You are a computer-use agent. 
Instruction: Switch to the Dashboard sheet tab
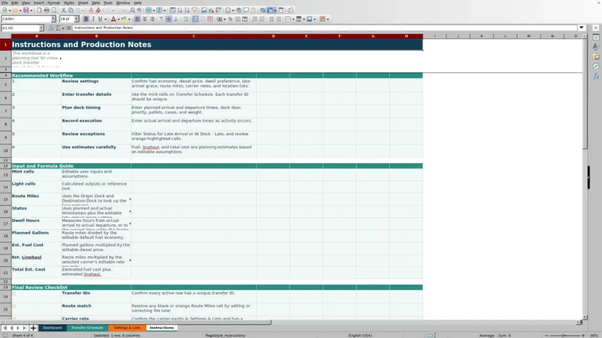[x=52, y=327]
